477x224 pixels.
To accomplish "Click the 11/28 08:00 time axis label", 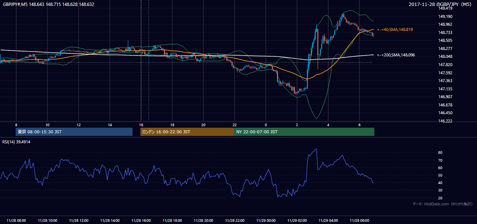I will point(16,221).
